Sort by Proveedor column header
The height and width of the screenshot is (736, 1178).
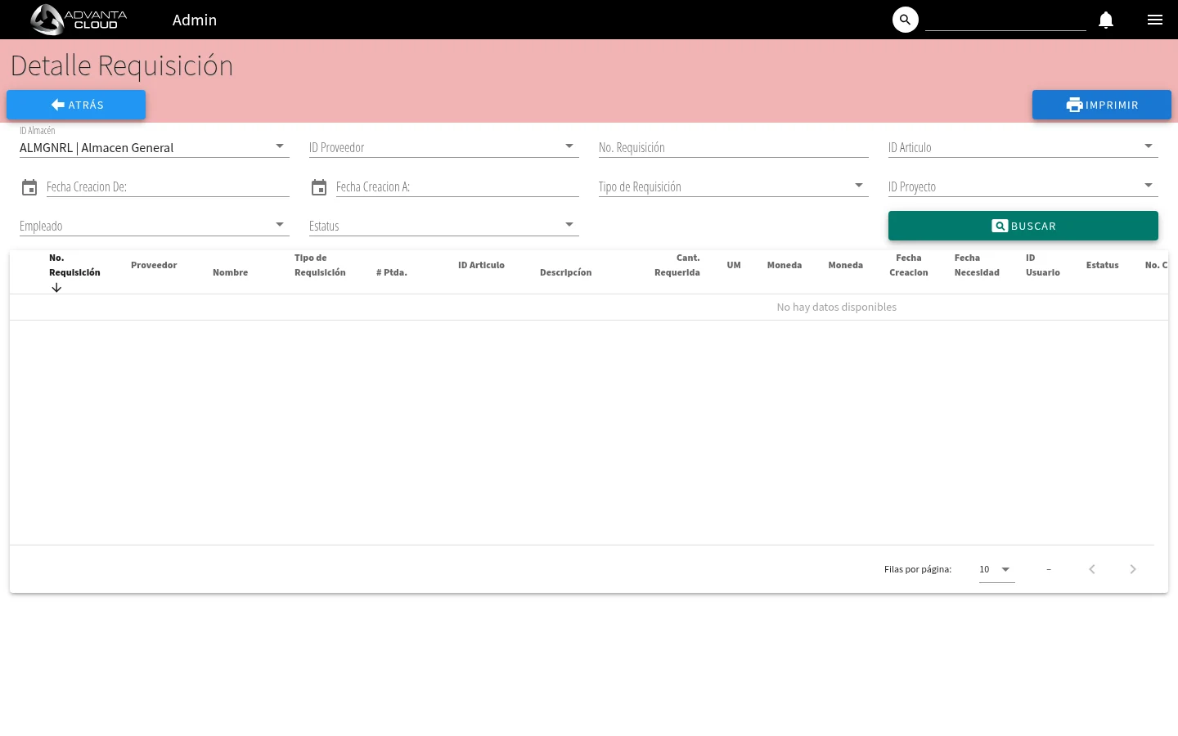(154, 265)
